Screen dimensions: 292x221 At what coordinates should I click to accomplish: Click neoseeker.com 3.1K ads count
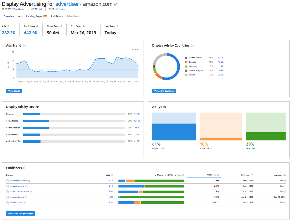point(111,186)
